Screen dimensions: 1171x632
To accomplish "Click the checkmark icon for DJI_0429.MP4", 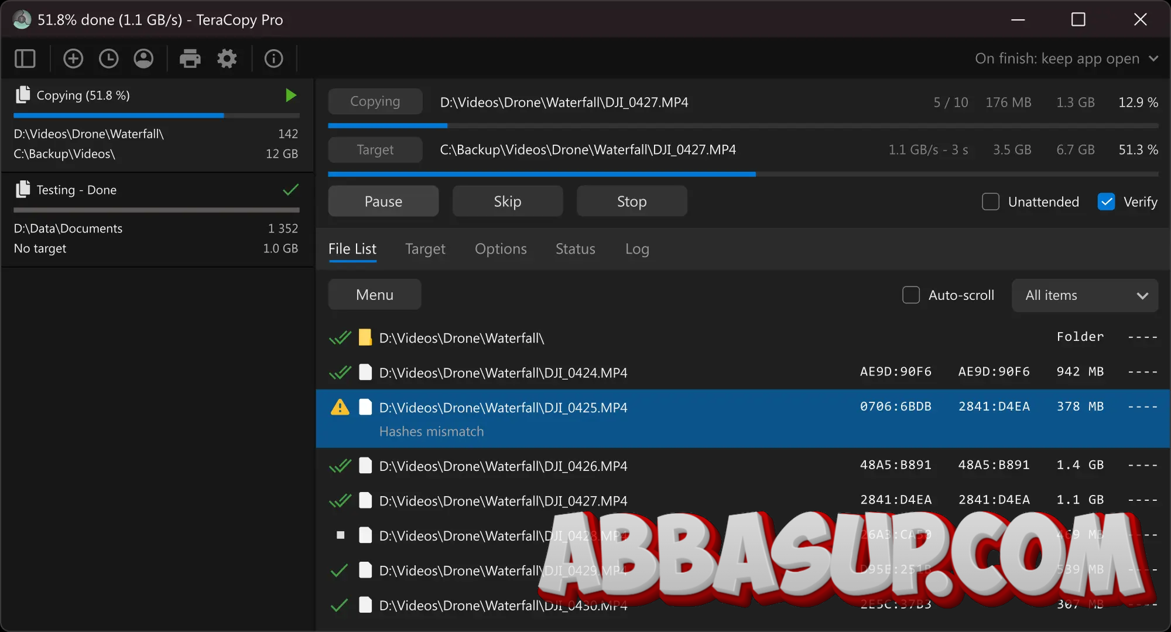I will (x=340, y=570).
